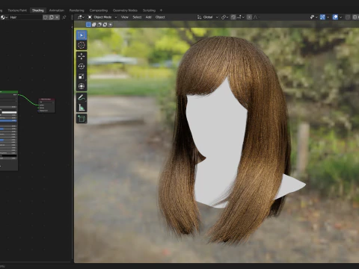Click the Hair material name field
Screen dimensions: 359x269
click(x=25, y=17)
